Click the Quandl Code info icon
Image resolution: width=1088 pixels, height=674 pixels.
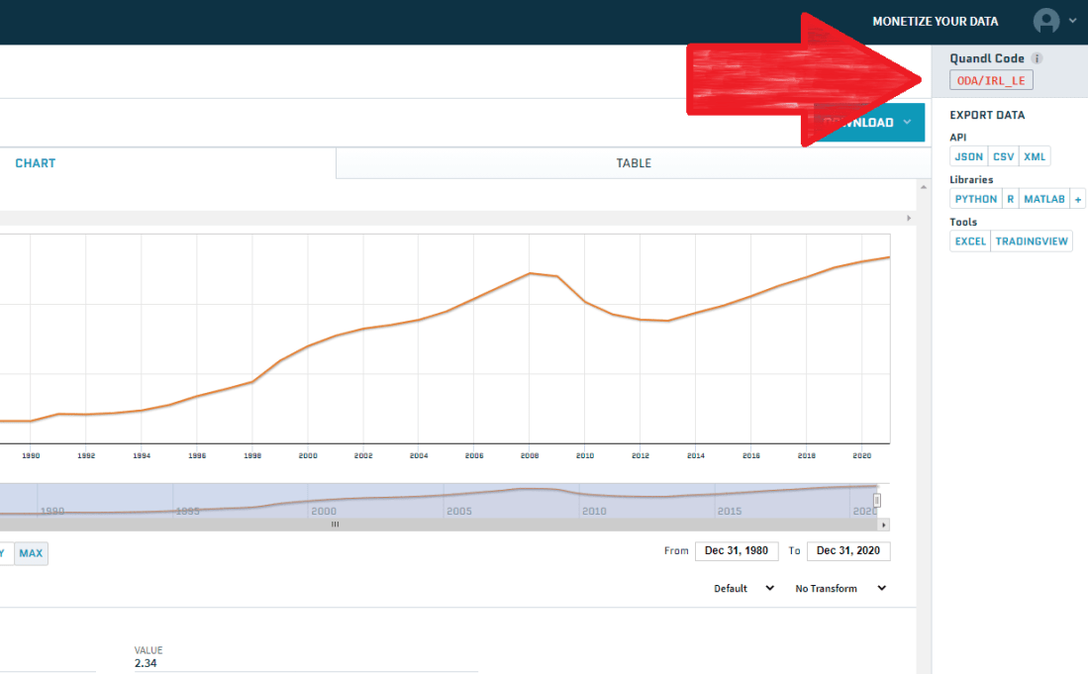pyautogui.click(x=1037, y=59)
